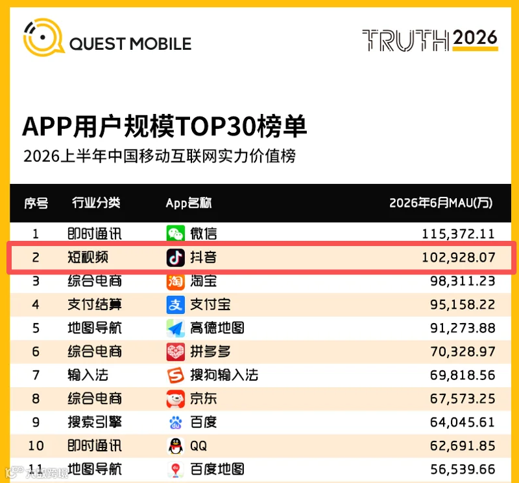This screenshot has width=519, height=483.
Task: Click the MAU value 70,328.97
Action: pos(463,352)
